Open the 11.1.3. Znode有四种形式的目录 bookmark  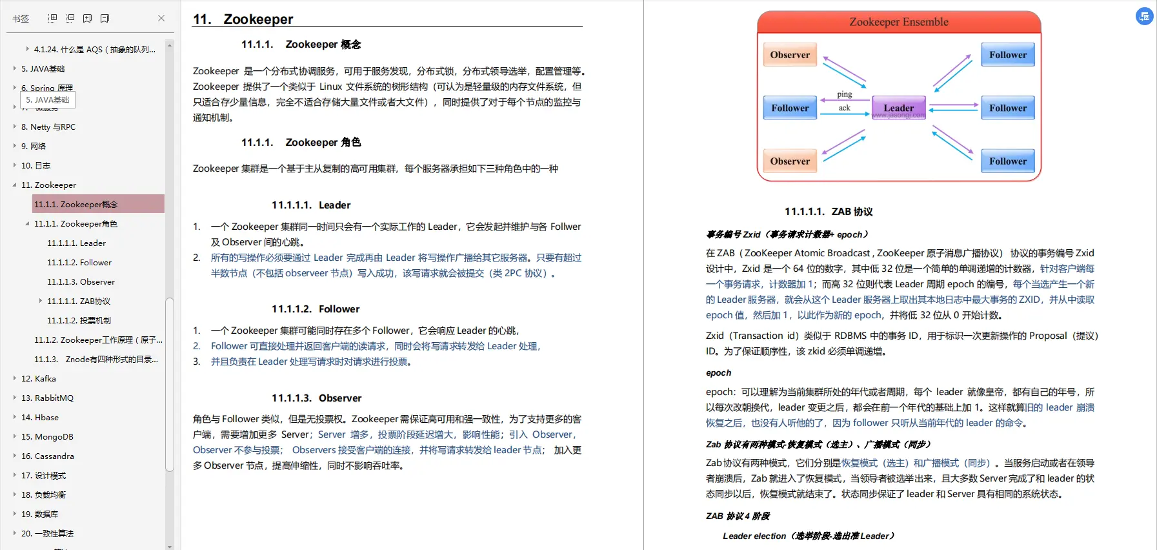[x=96, y=359]
